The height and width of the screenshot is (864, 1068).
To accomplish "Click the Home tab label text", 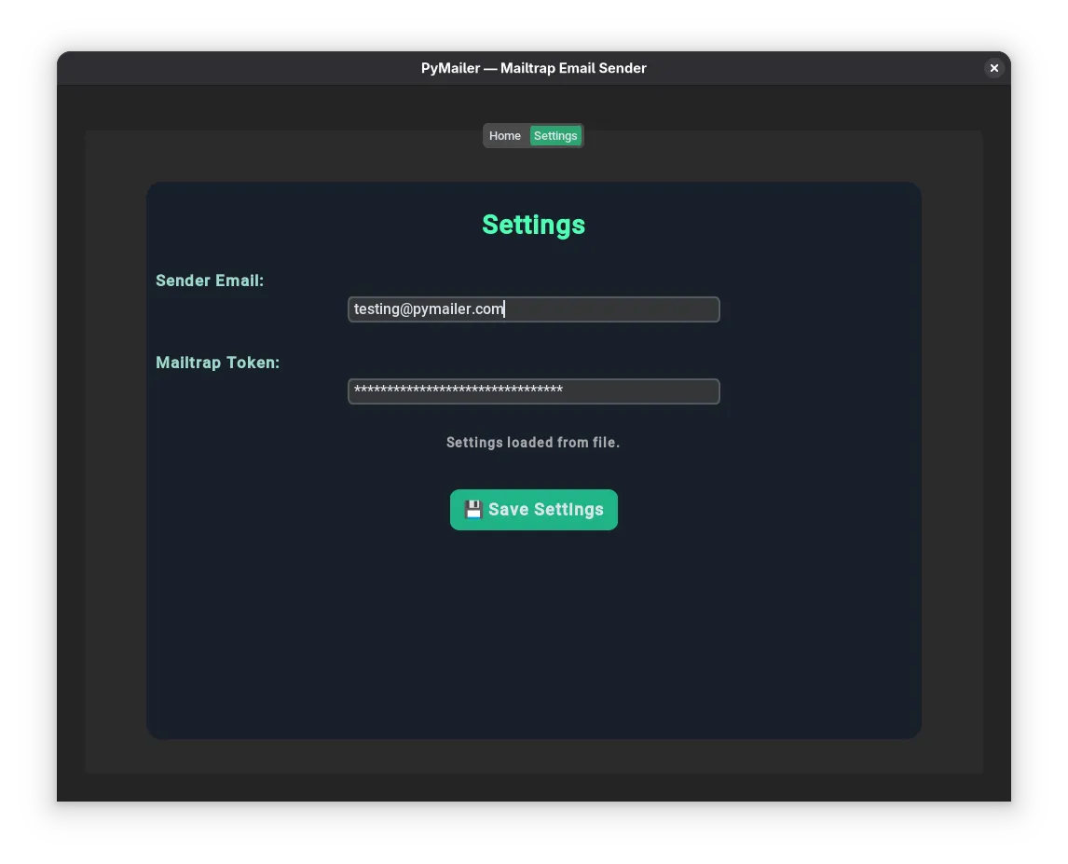I will [505, 135].
